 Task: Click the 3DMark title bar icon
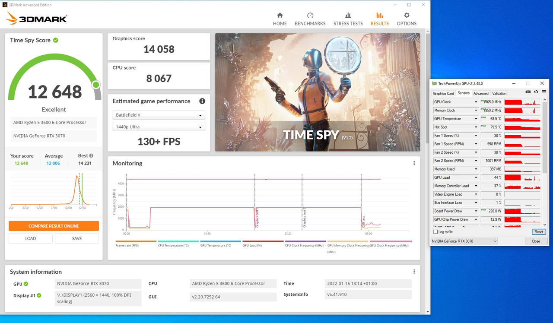[5, 5]
